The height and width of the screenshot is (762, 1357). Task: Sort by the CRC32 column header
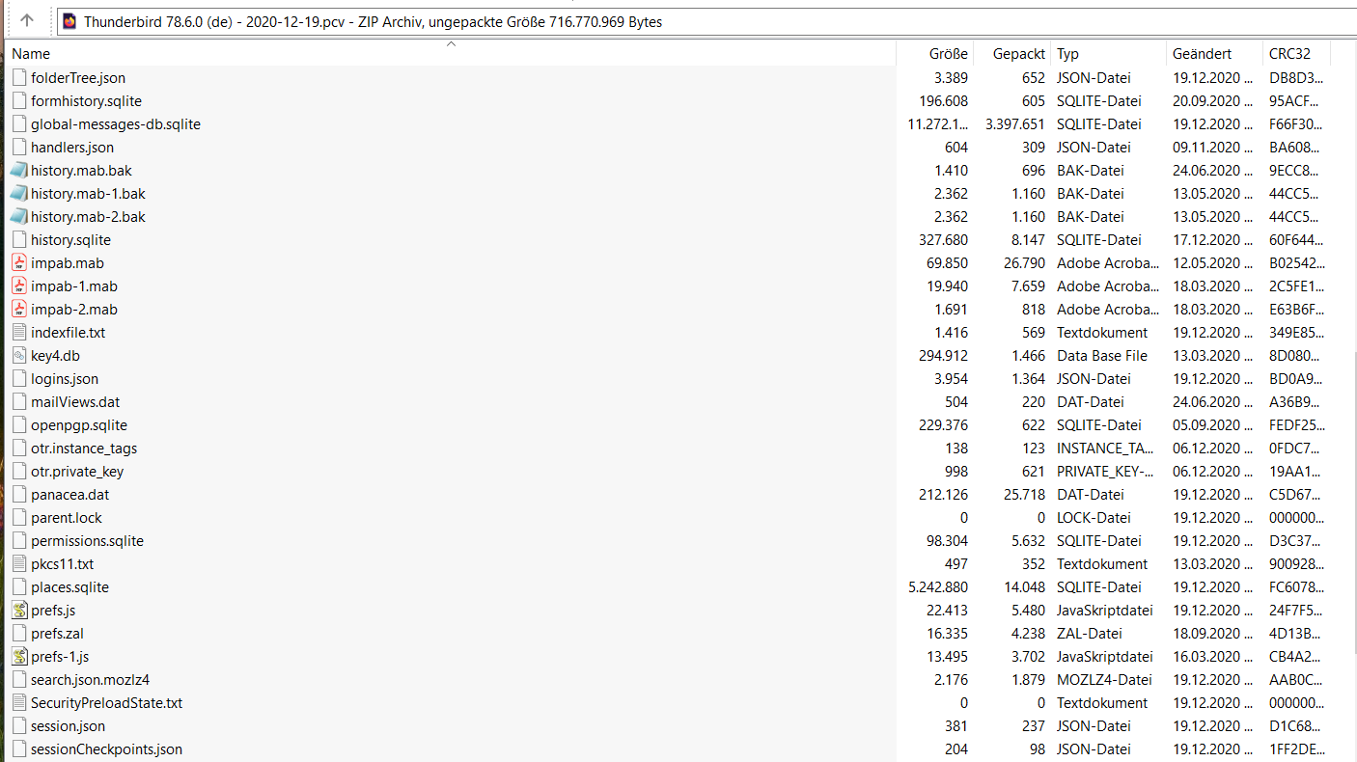[1289, 54]
